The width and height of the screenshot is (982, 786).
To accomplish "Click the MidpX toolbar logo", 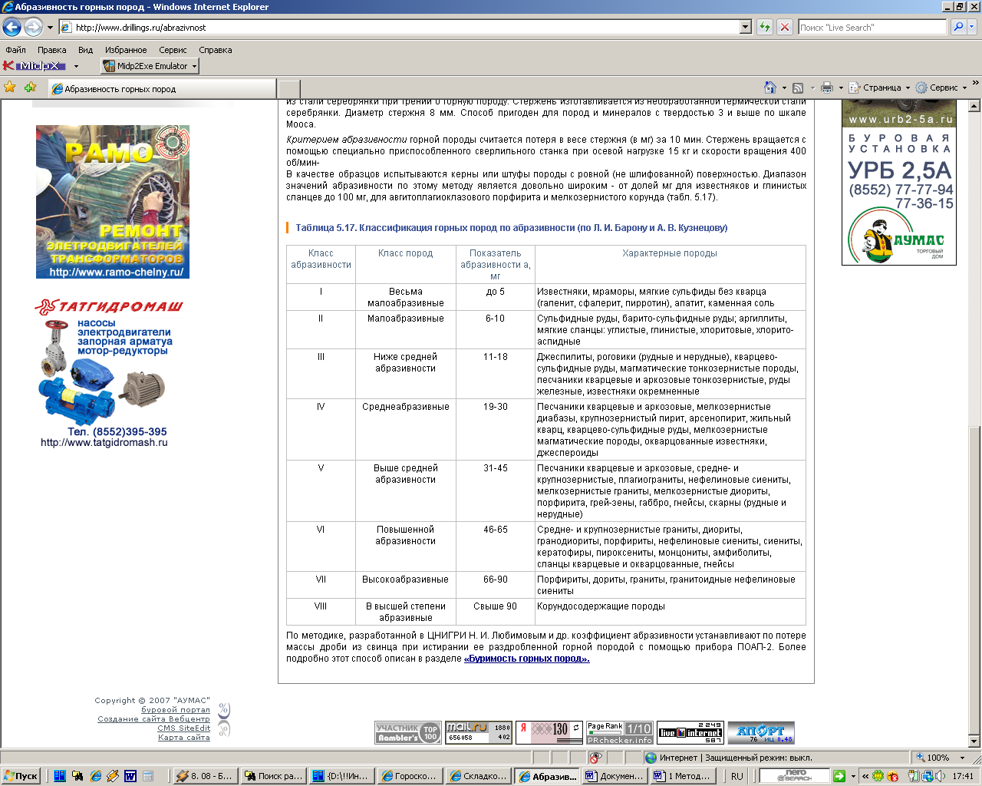I will (x=35, y=66).
